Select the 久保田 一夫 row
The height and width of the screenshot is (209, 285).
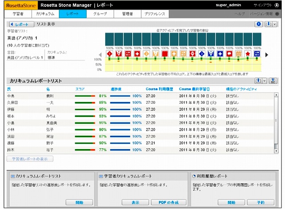140,103
